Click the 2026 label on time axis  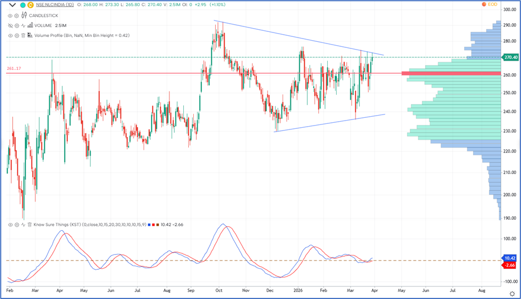[299, 290]
